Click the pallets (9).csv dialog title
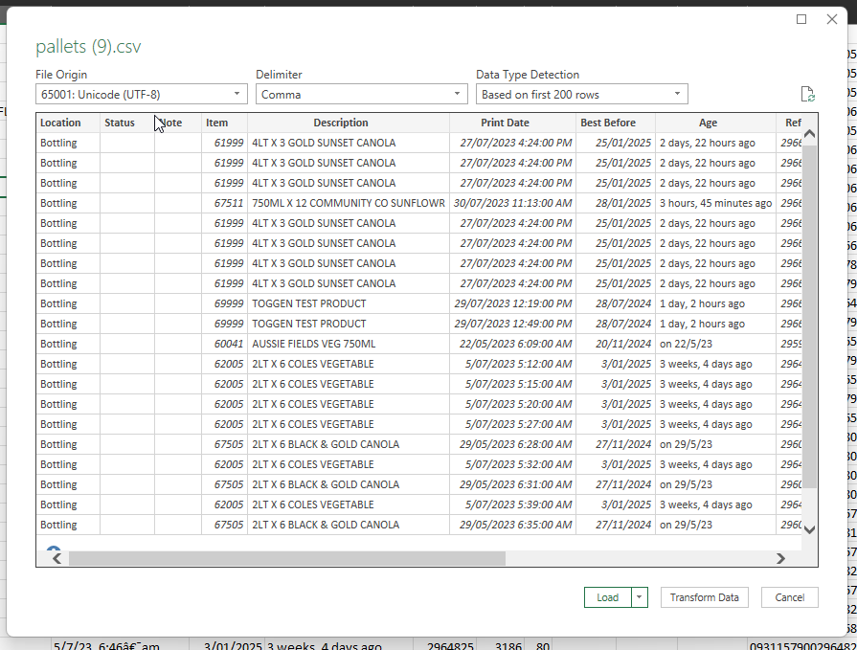The height and width of the screenshot is (650, 857). point(88,47)
